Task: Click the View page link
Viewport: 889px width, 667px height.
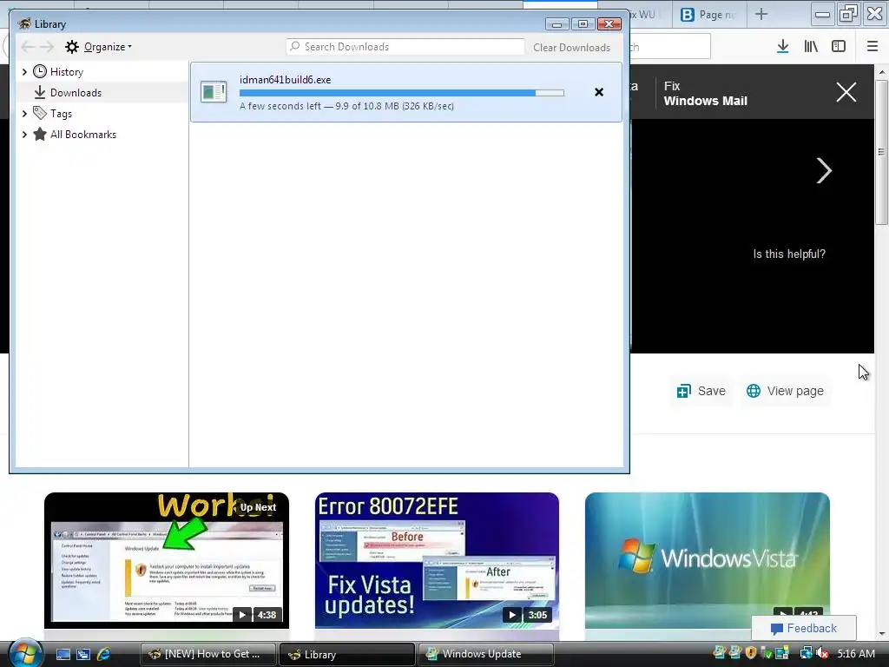Action: pos(785,391)
